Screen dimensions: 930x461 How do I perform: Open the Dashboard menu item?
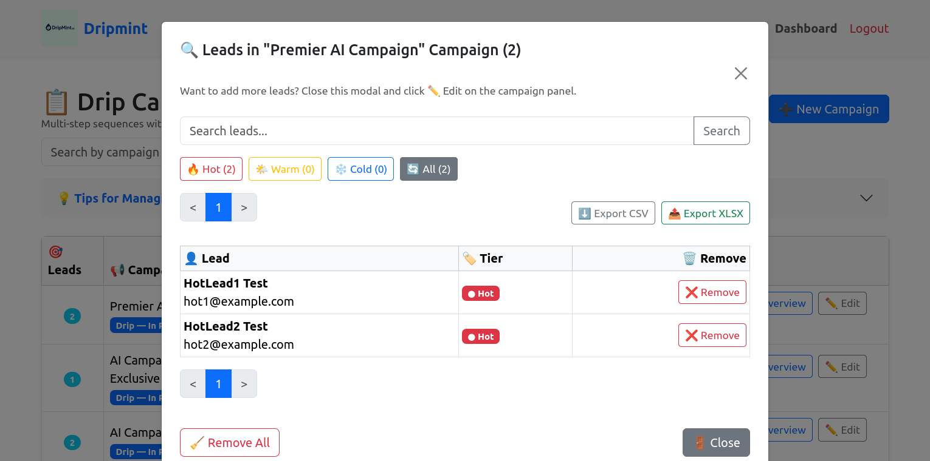coord(805,28)
